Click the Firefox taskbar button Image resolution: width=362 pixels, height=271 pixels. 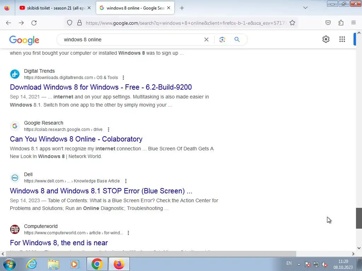[x=119, y=264]
